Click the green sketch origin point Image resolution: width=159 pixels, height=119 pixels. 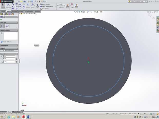point(88,62)
